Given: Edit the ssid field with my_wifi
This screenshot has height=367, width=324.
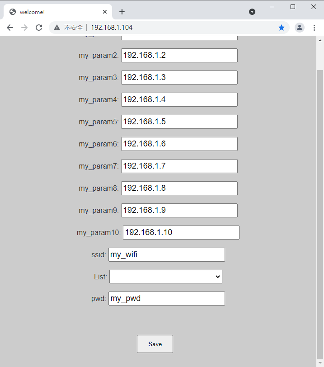Looking at the screenshot, I should tap(167, 254).
